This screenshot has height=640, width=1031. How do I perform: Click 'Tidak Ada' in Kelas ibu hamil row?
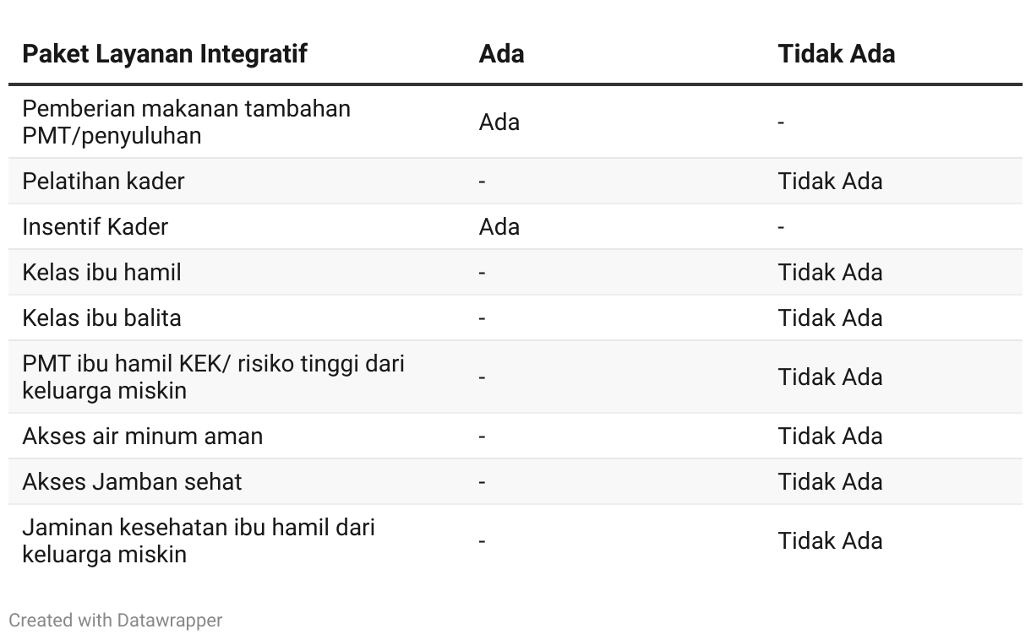830,272
